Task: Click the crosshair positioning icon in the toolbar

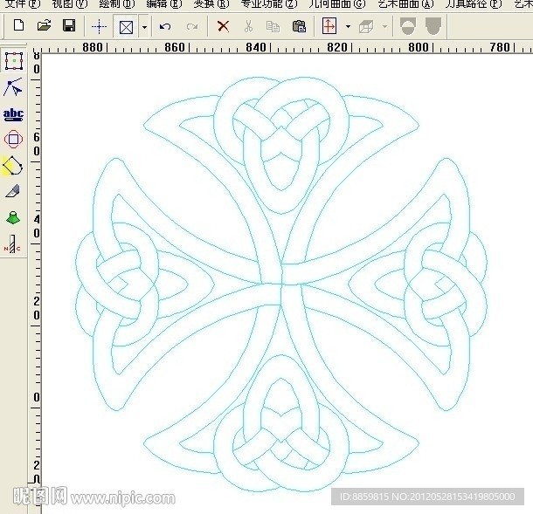Action: click(99, 26)
